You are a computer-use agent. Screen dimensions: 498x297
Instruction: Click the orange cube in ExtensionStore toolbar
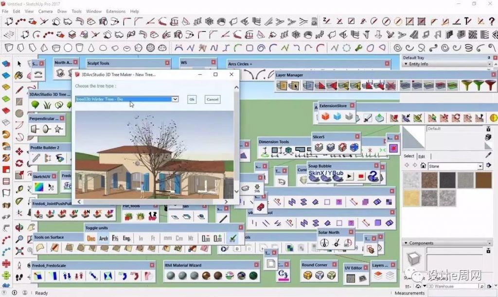[325, 116]
